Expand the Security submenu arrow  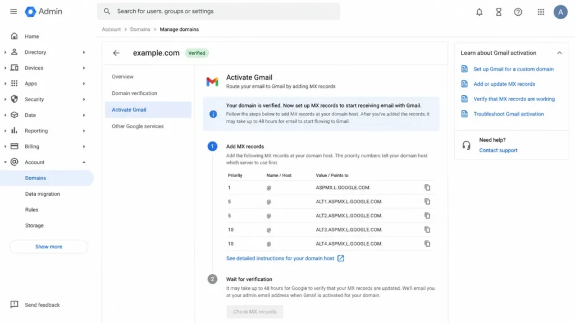84,99
